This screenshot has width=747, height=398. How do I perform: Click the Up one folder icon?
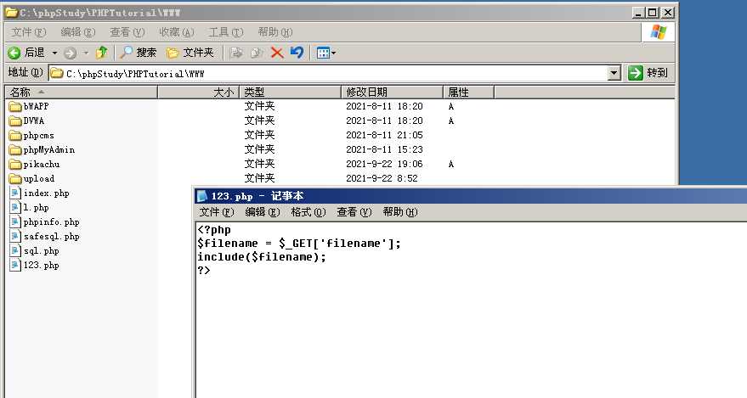click(102, 53)
